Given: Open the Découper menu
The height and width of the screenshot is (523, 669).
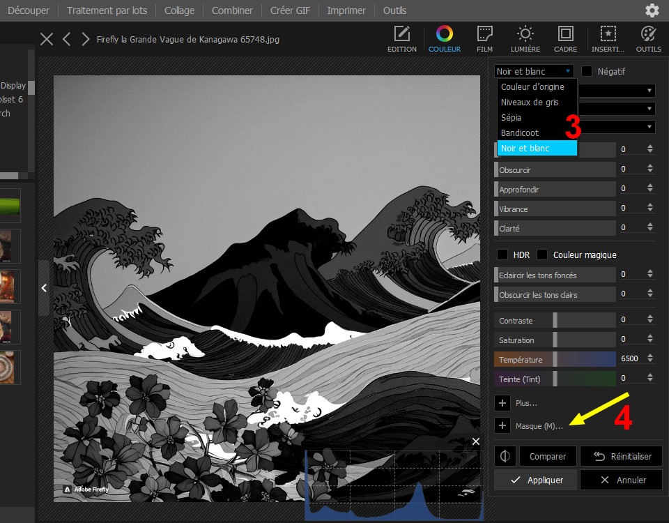Looking at the screenshot, I should pos(28,10).
